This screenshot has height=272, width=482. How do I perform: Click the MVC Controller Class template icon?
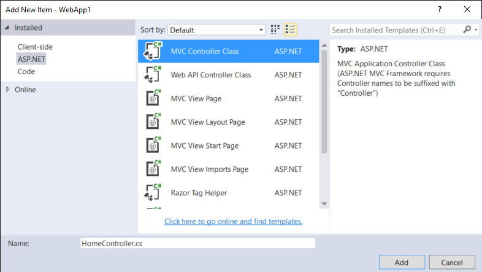pos(153,52)
